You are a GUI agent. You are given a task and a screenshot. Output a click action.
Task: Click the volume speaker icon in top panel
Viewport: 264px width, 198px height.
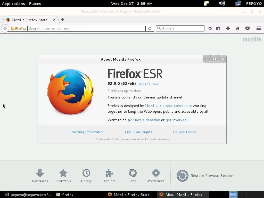tap(222, 3)
